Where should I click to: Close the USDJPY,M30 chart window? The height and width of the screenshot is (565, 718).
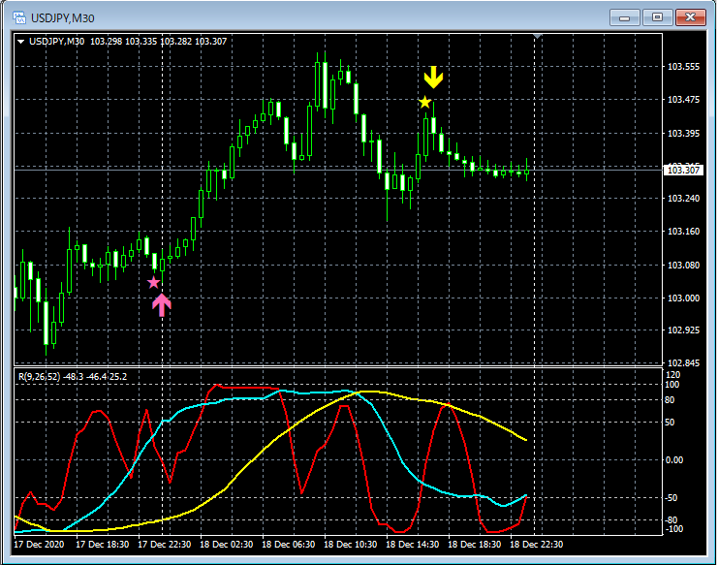point(690,16)
